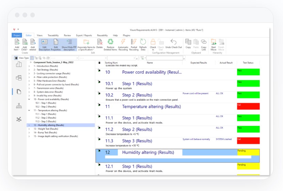The image size is (283, 191).
Task: Click the filter funnel icon
Action: (142, 58)
